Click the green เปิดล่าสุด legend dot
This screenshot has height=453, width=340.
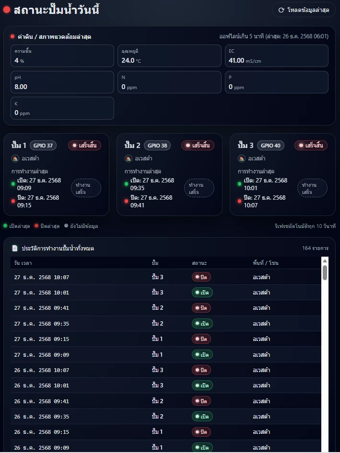5,226
